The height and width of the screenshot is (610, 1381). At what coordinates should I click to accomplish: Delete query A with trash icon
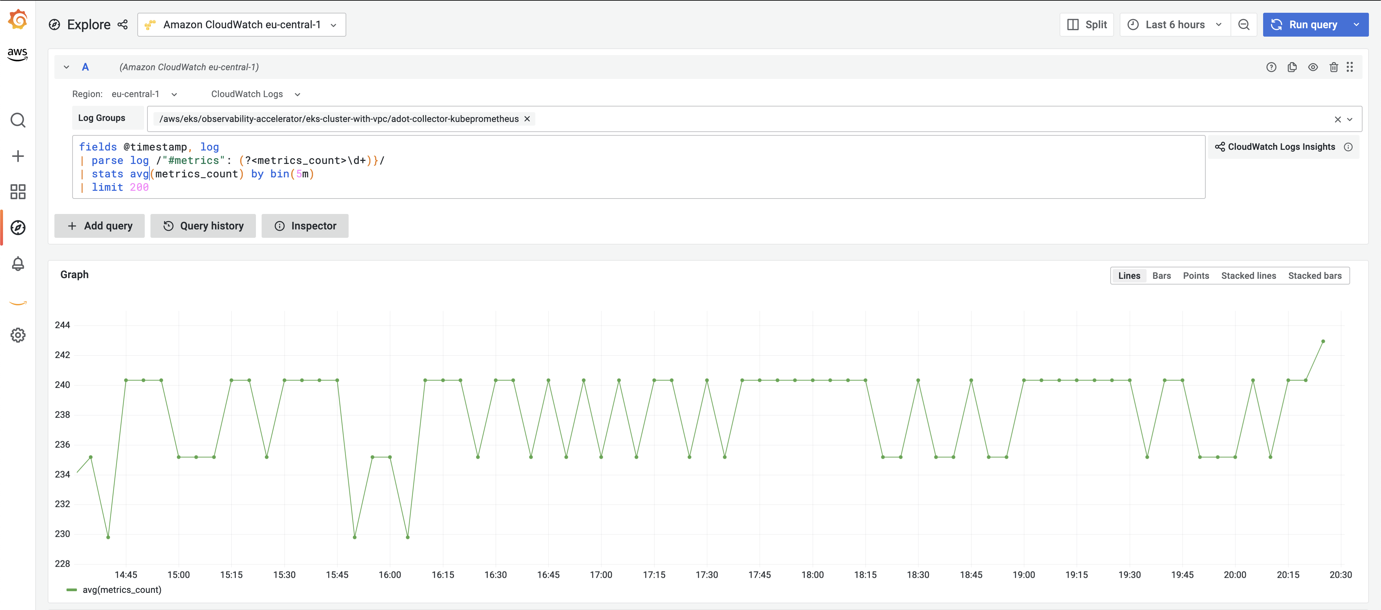(x=1334, y=67)
